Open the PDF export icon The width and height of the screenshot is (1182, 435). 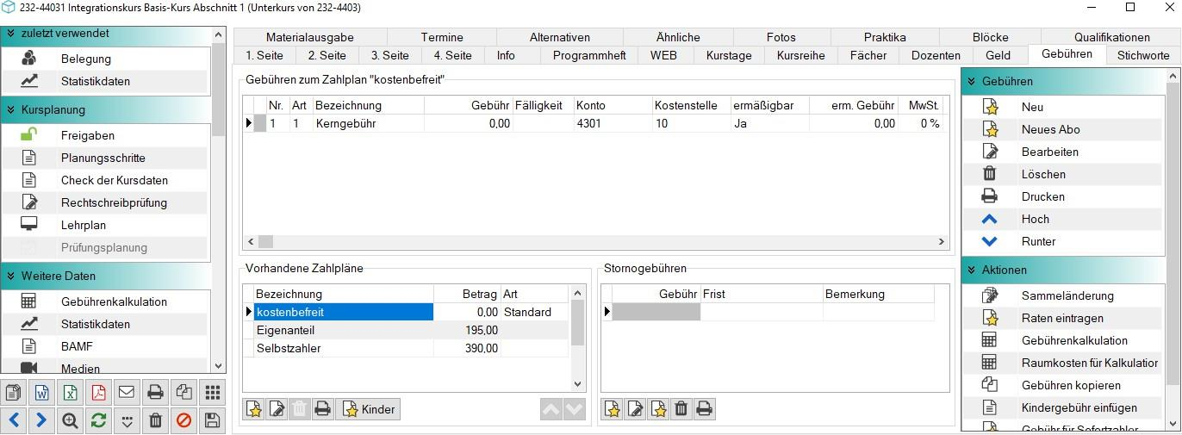coord(98,393)
